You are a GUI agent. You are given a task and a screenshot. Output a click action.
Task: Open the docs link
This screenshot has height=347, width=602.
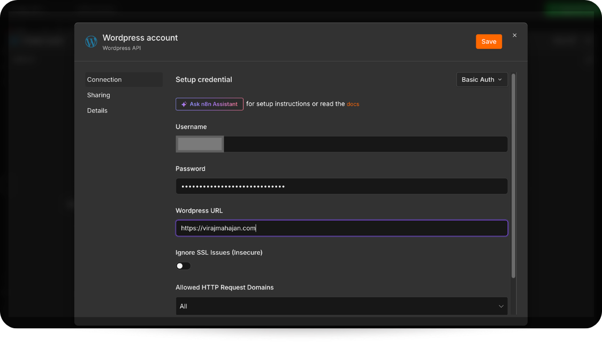click(353, 104)
